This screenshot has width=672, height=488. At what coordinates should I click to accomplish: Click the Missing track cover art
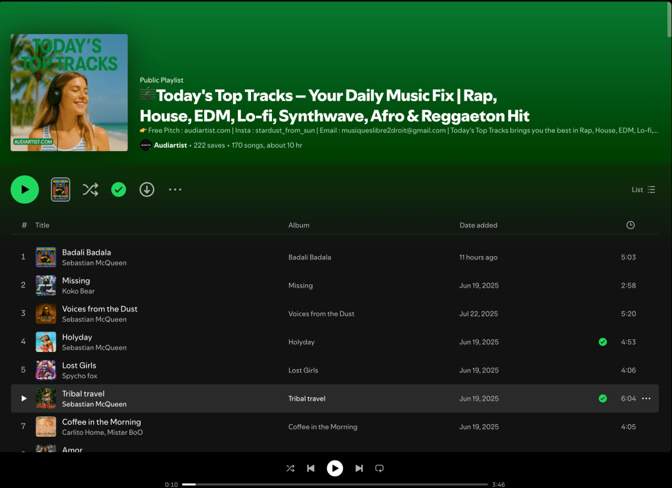pos(46,285)
